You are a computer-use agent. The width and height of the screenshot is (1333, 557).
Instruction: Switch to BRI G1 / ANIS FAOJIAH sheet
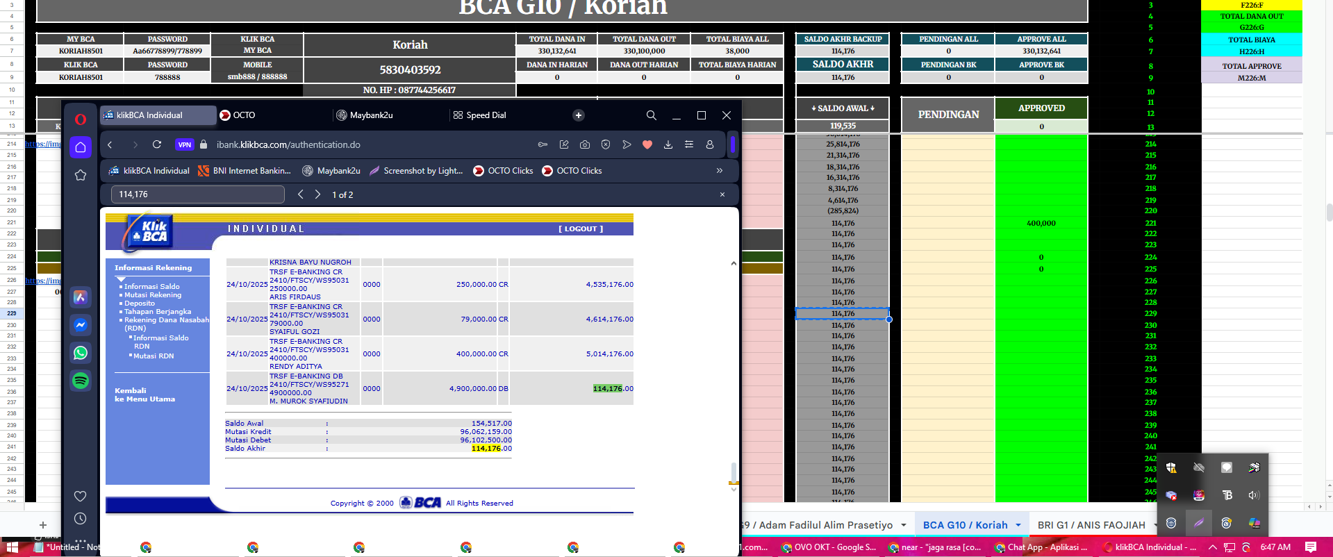1091,525
